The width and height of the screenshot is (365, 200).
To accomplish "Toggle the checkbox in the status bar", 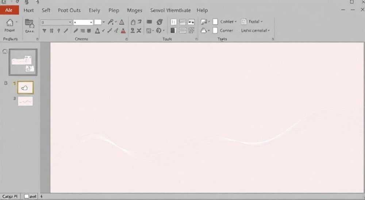I will [x=27, y=196].
